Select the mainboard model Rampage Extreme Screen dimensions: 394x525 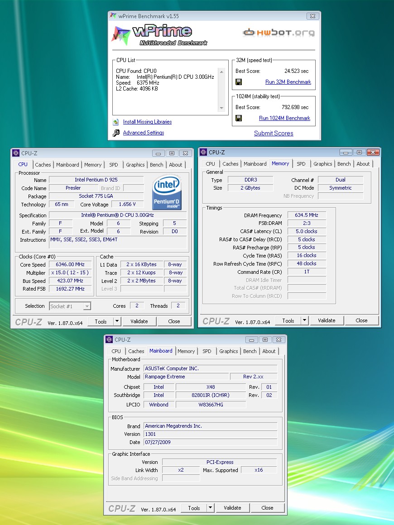[186, 377]
